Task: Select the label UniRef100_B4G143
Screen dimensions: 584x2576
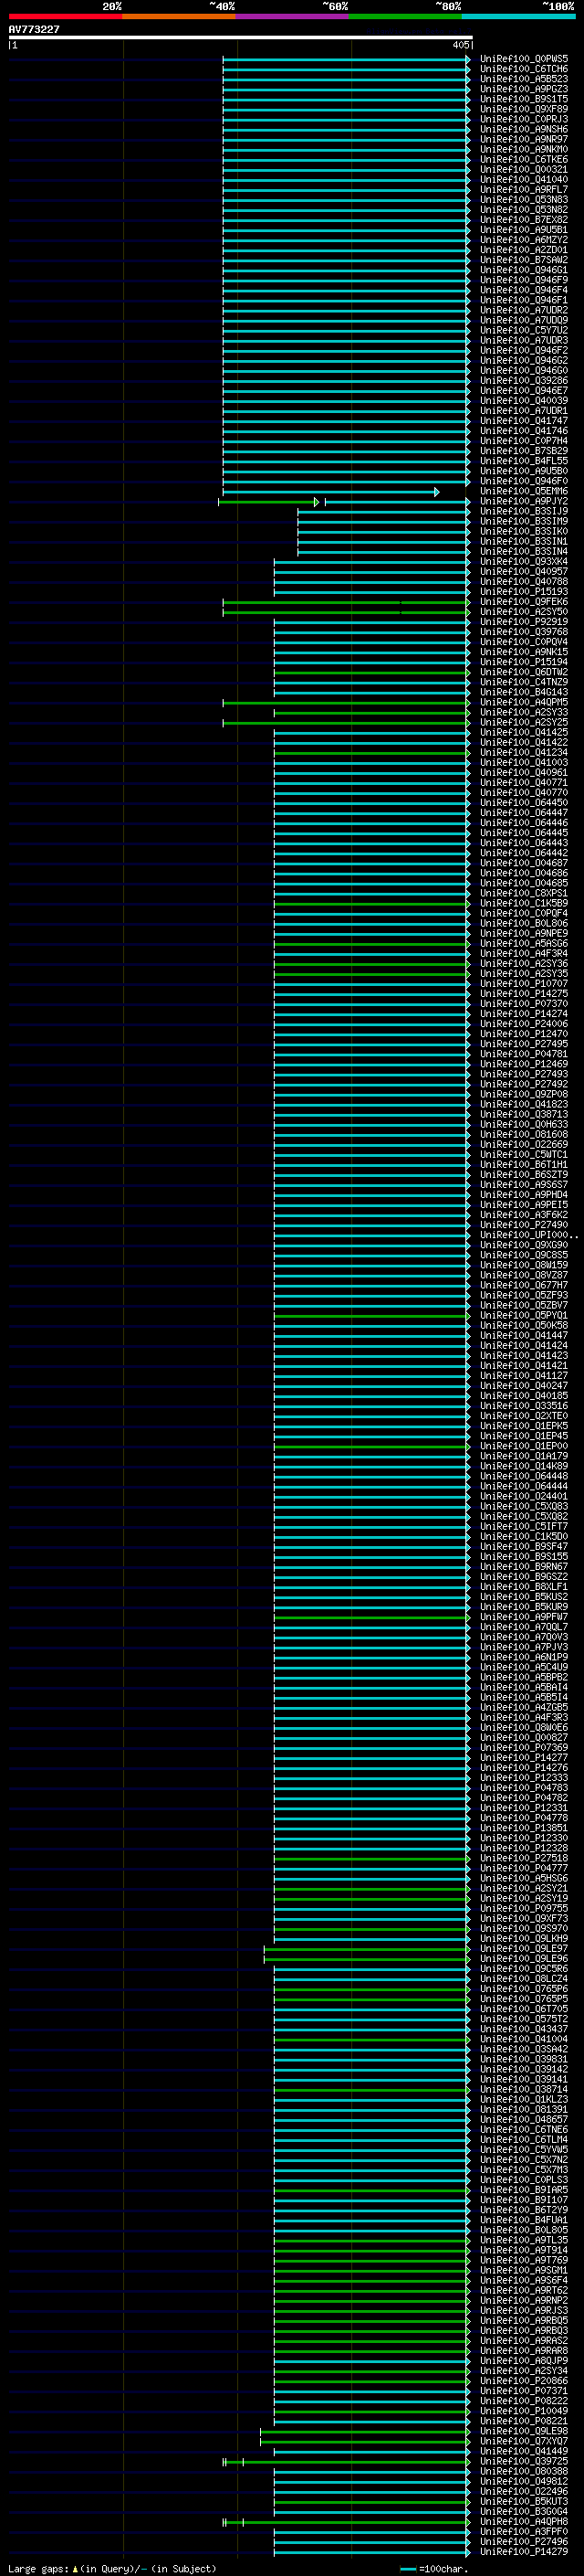Action: click(x=524, y=692)
